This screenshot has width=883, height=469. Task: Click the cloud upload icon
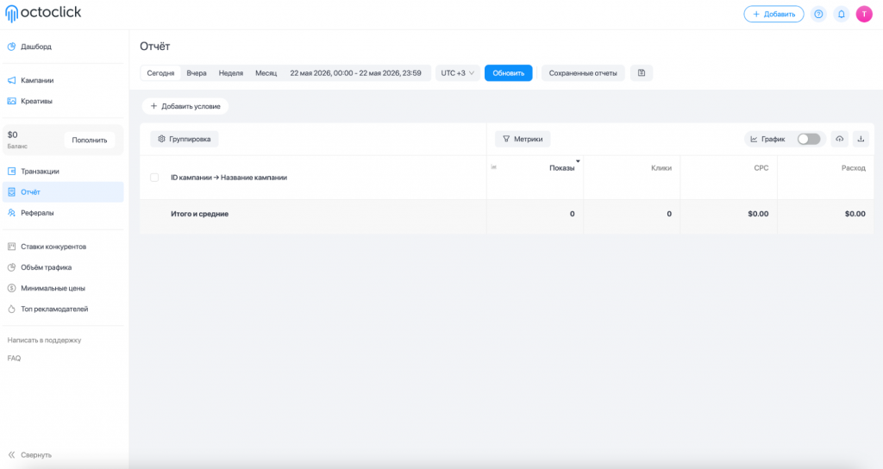coord(840,139)
